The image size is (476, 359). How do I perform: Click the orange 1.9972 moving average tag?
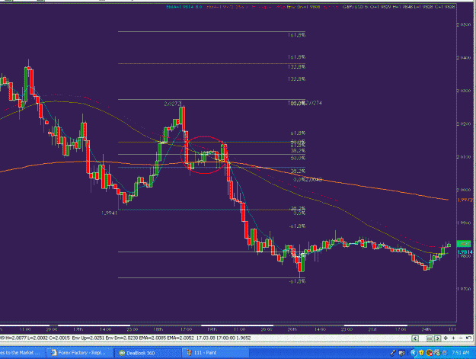click(x=465, y=200)
